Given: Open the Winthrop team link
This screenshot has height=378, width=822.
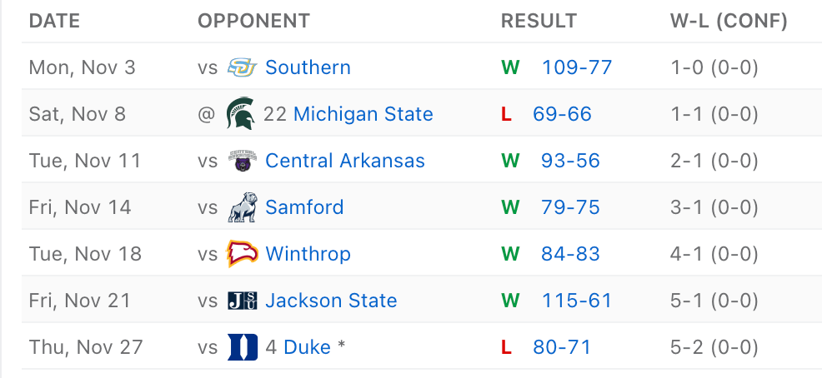Looking at the screenshot, I should pos(308,254).
